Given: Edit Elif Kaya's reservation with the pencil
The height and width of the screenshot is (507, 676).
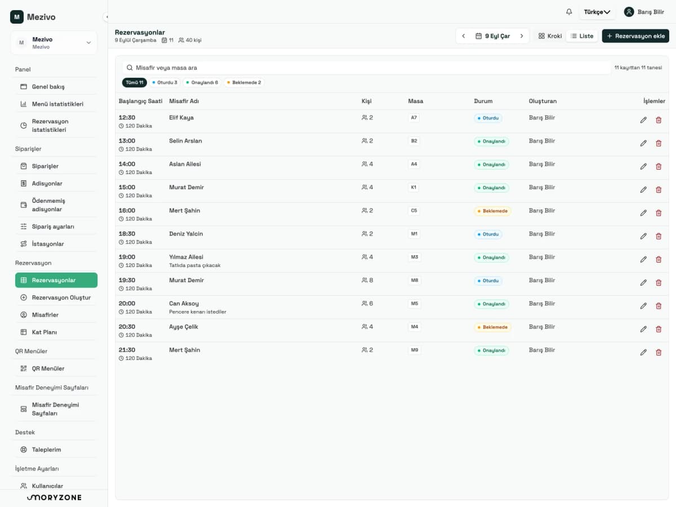Looking at the screenshot, I should coord(643,120).
